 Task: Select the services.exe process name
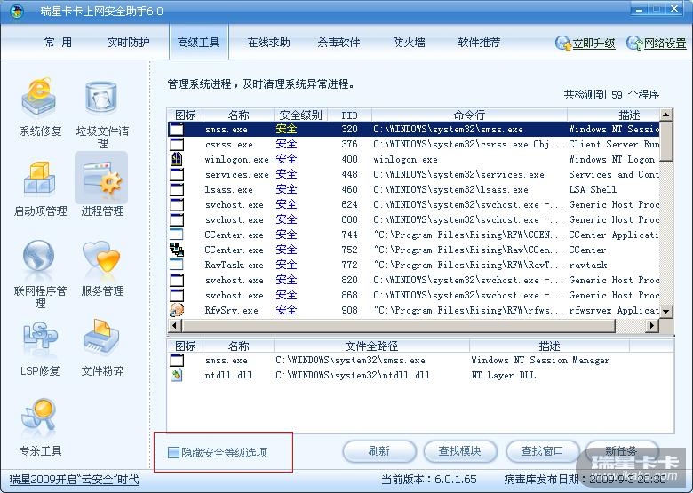236,174
